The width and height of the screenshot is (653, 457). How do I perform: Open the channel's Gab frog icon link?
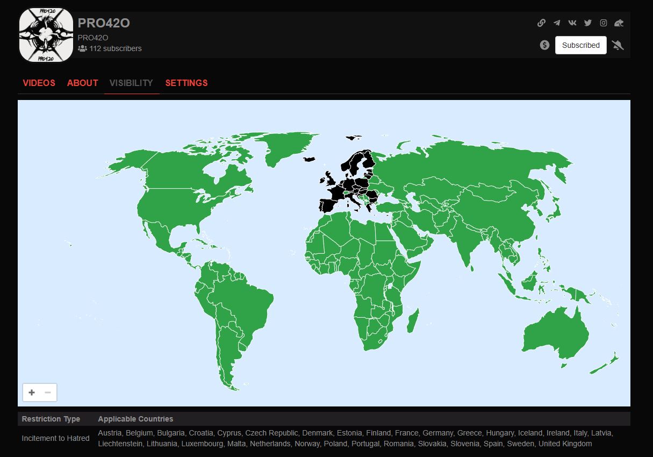point(619,23)
